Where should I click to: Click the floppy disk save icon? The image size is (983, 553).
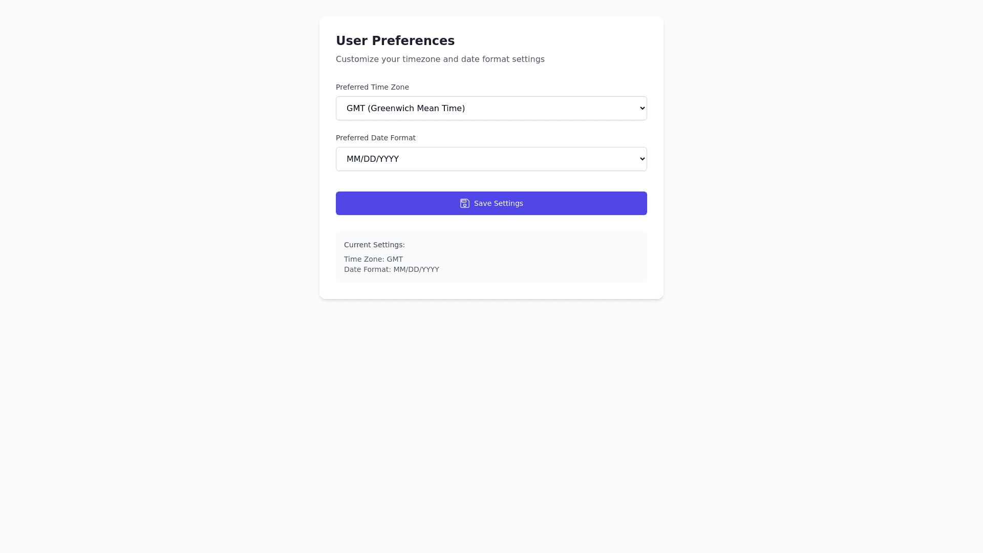464,203
